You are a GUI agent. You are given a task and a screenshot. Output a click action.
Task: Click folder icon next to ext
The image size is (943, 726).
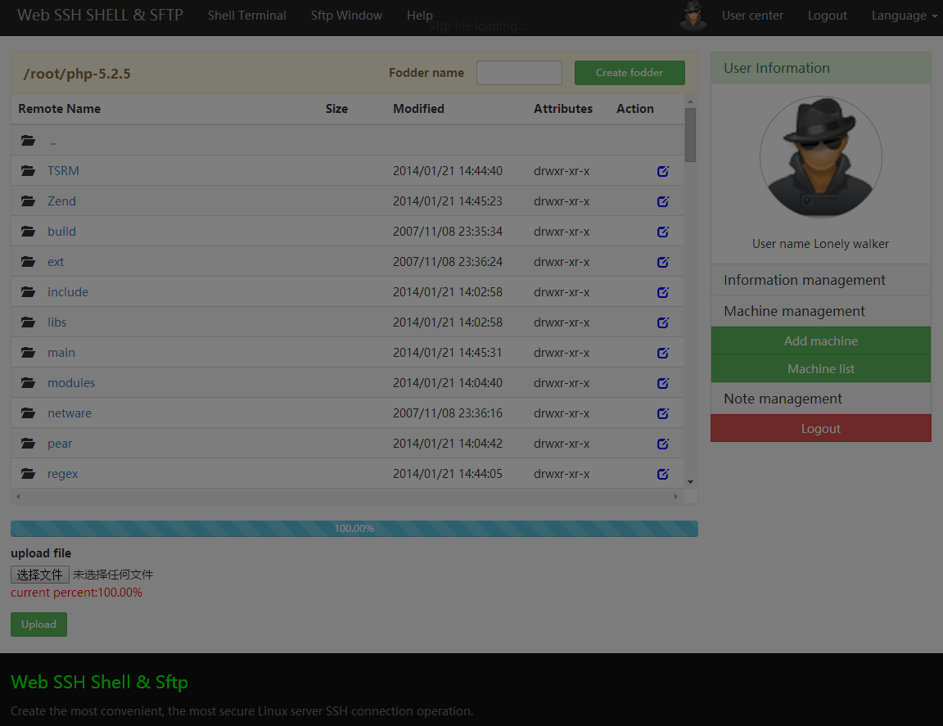[x=29, y=262]
